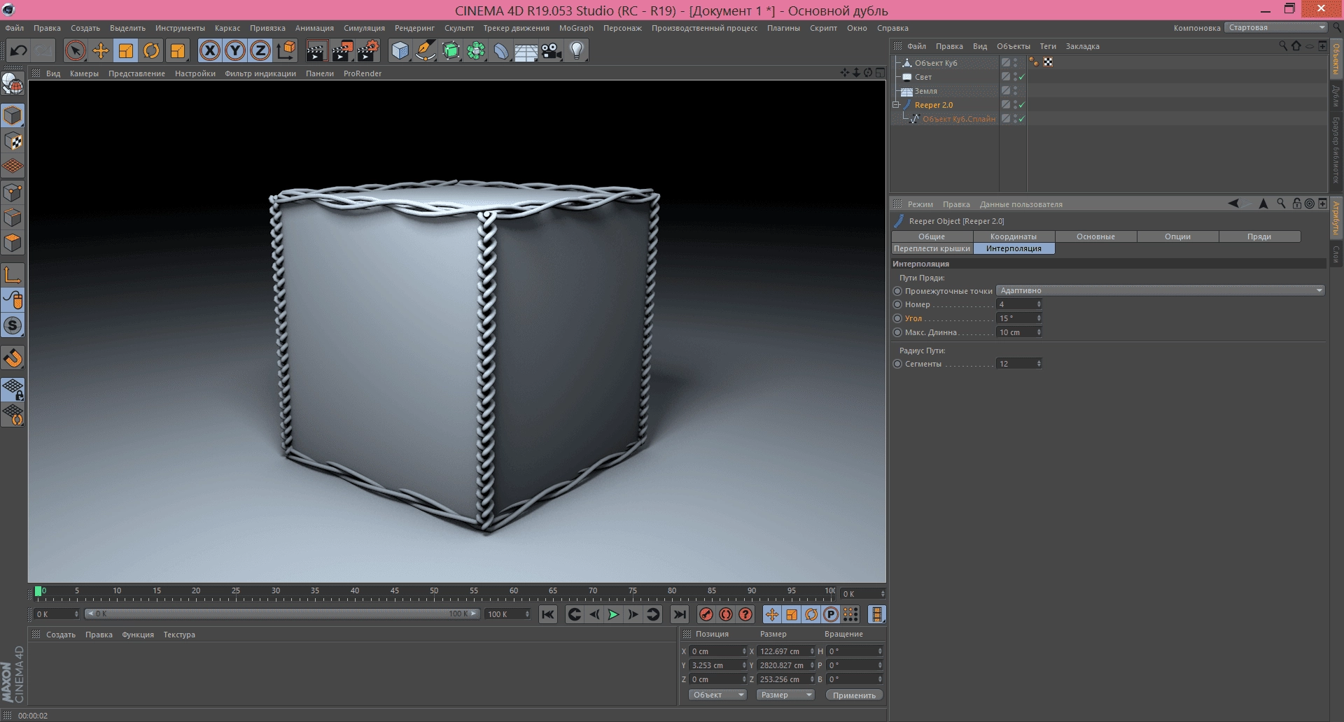Switch to Polygons mode in sidebar
The height and width of the screenshot is (722, 1344).
(x=13, y=243)
